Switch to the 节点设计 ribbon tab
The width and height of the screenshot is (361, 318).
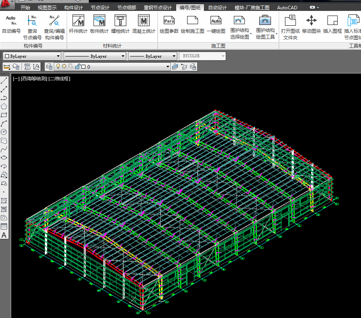tap(100, 7)
